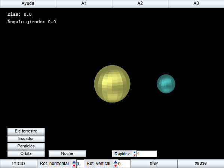Click the yellow Sun sphere
The width and height of the screenshot is (224, 168).
point(112,84)
